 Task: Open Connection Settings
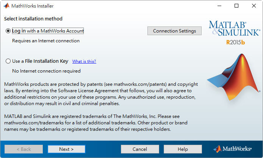(174, 31)
